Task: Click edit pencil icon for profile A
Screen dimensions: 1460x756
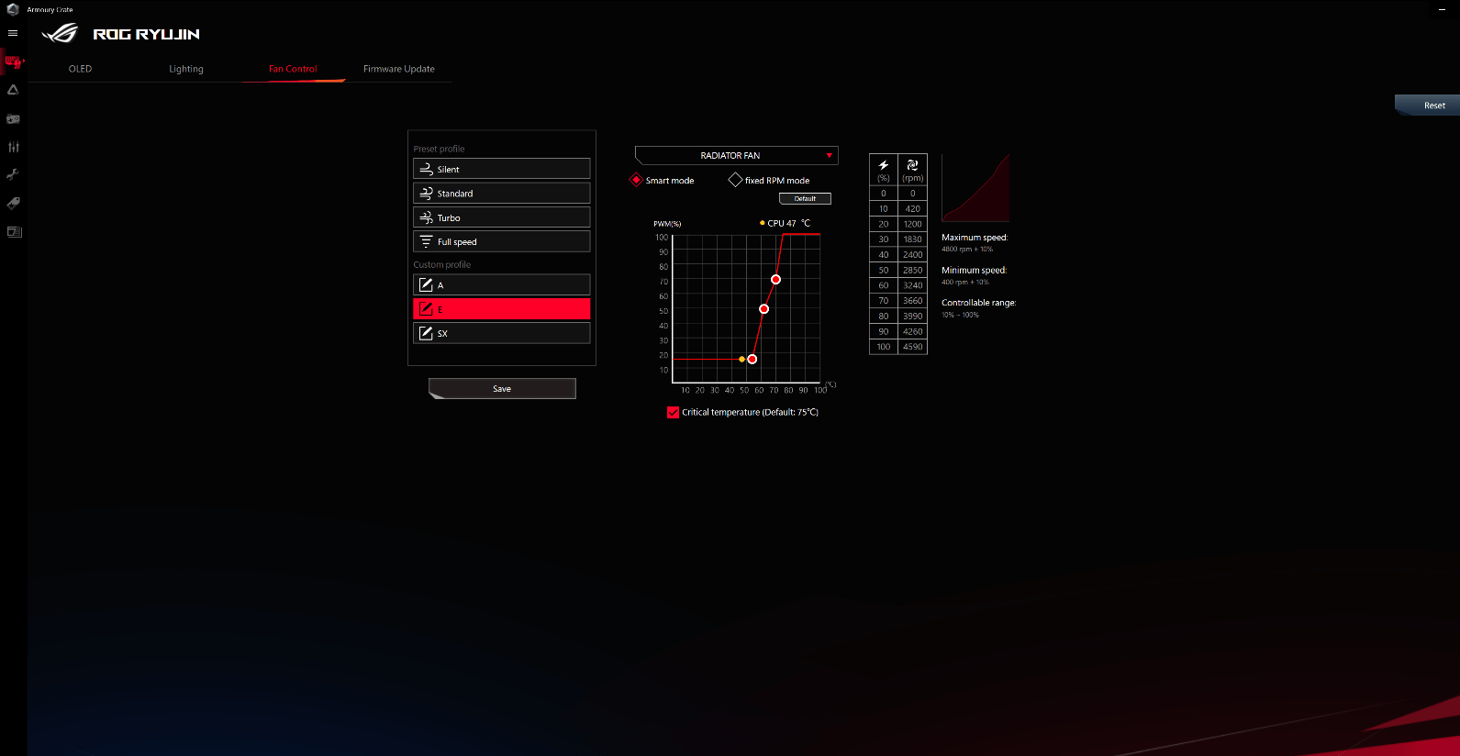Action: tap(426, 285)
